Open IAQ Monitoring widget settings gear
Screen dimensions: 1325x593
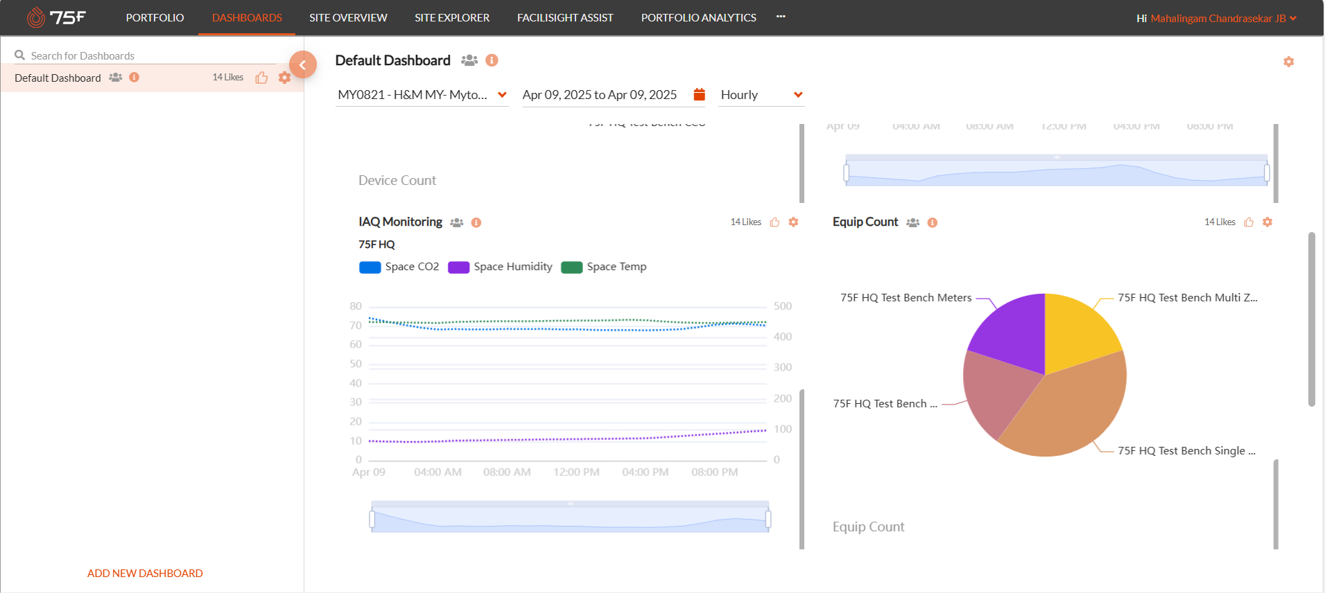tap(793, 222)
